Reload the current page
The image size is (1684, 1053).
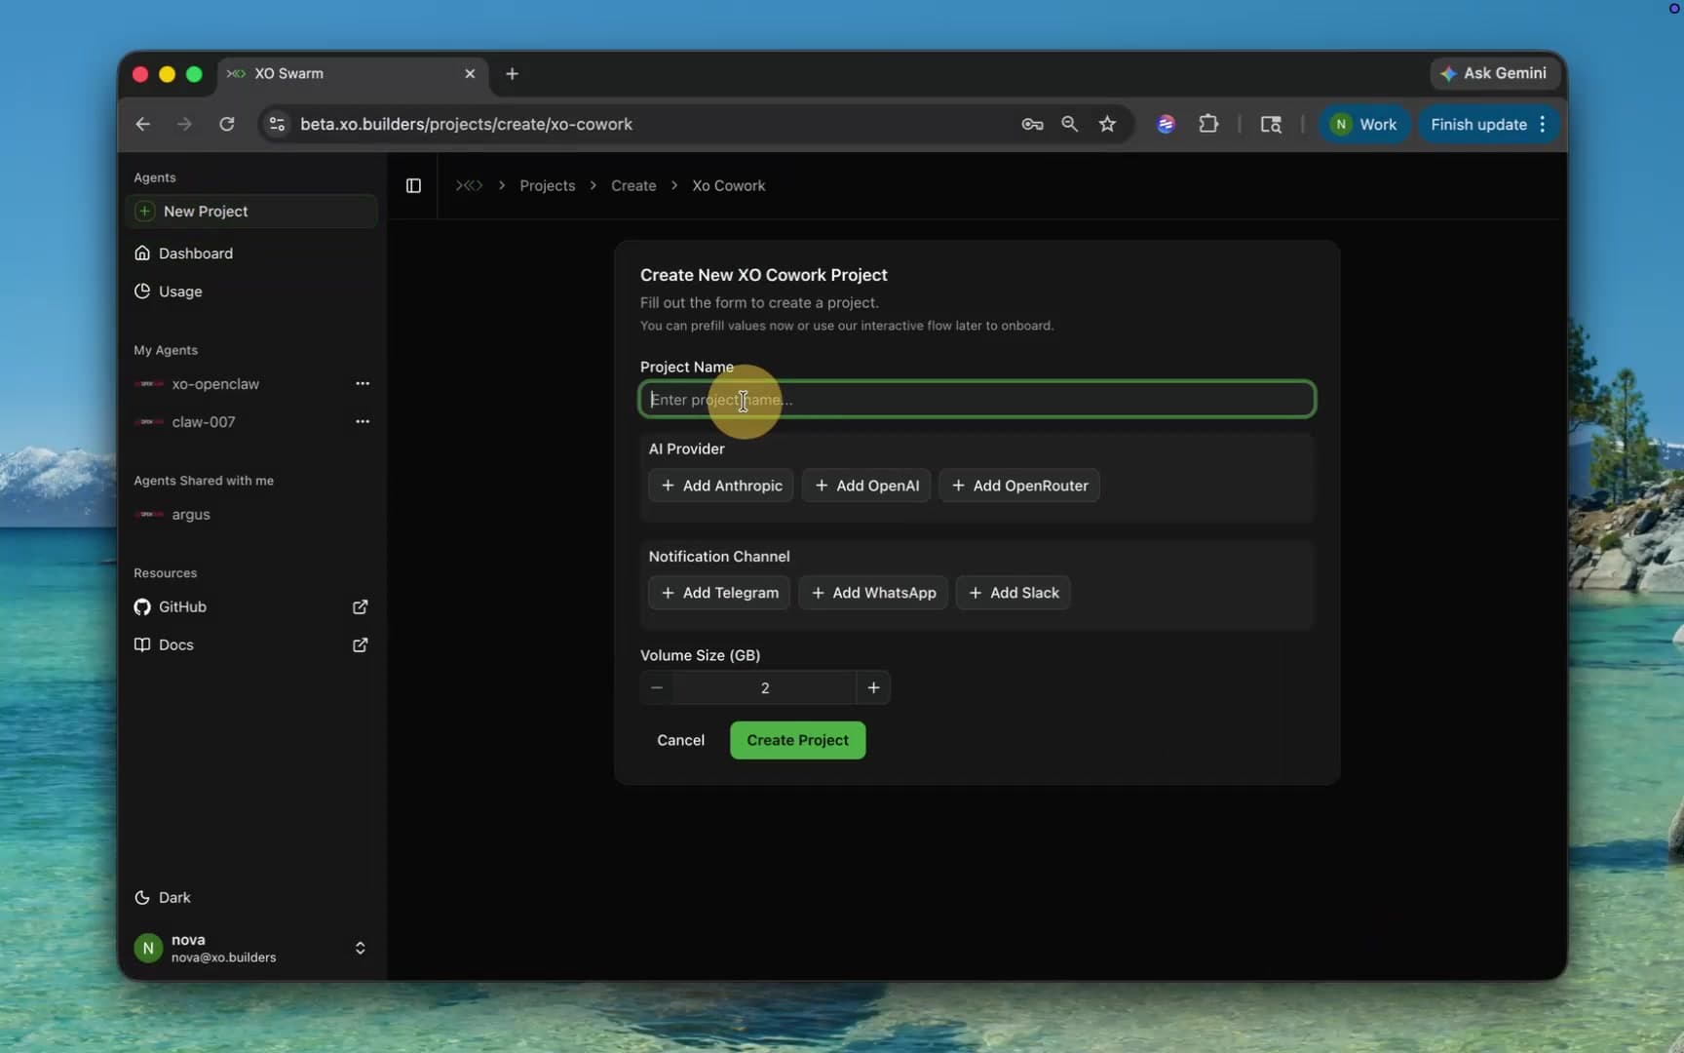pos(227,125)
